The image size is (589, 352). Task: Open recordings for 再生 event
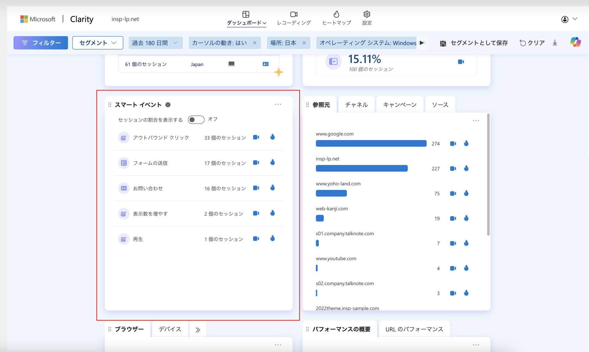pos(256,239)
